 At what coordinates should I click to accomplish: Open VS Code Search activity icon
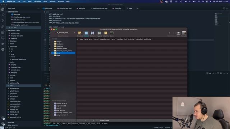coord(3,15)
